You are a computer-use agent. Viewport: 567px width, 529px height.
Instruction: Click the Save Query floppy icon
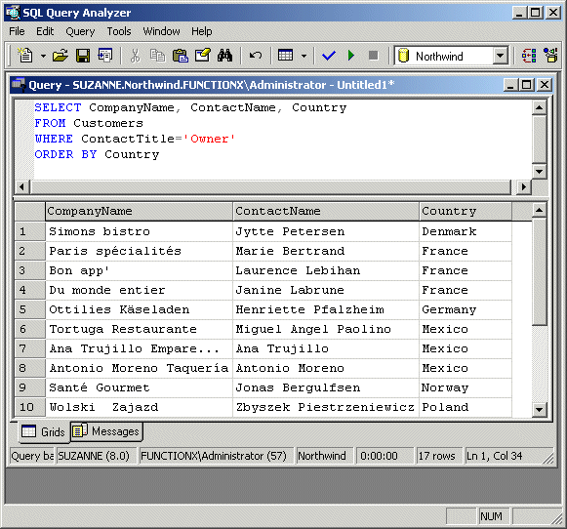[x=83, y=56]
